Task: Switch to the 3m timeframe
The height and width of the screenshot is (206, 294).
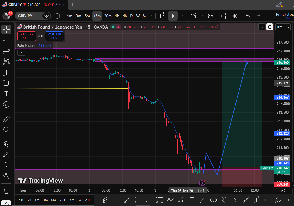Action: pos(78,16)
